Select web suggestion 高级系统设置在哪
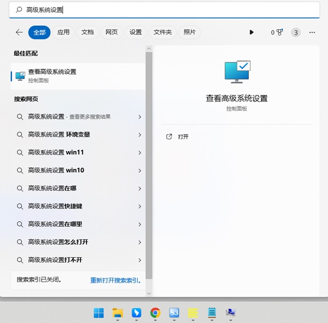This screenshot has width=328, height=323. (78, 189)
